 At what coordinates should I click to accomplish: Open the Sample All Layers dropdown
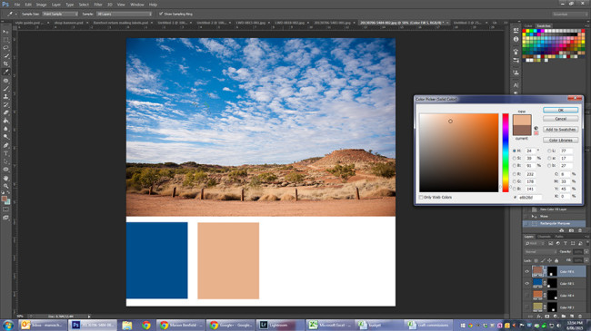124,14
